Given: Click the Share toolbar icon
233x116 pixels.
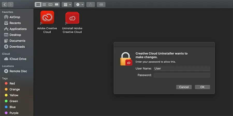Looking at the screenshot, I should click(91, 5).
